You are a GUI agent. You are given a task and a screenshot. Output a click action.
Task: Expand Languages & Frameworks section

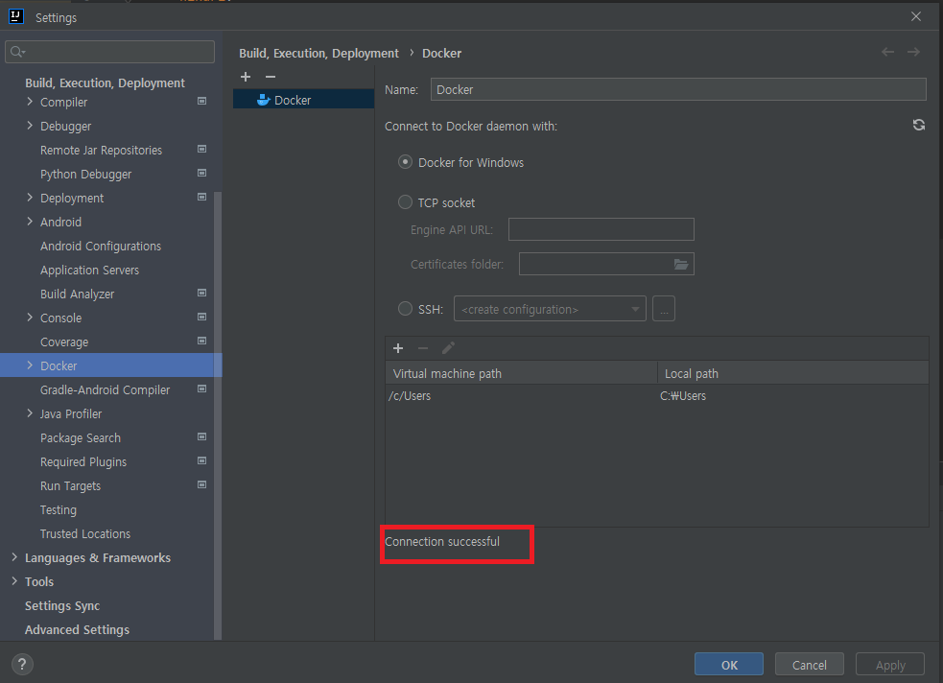click(14, 557)
